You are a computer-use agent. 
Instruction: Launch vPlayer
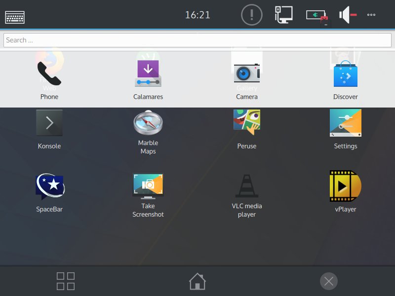[x=345, y=186]
